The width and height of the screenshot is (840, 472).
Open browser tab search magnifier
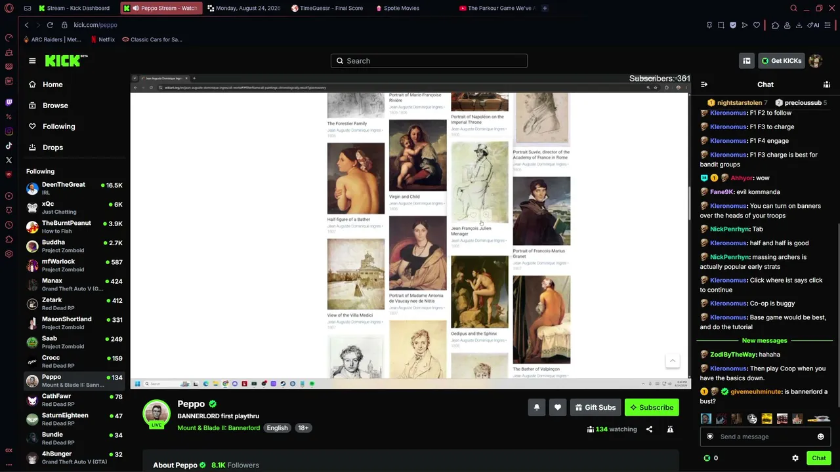[x=793, y=8]
